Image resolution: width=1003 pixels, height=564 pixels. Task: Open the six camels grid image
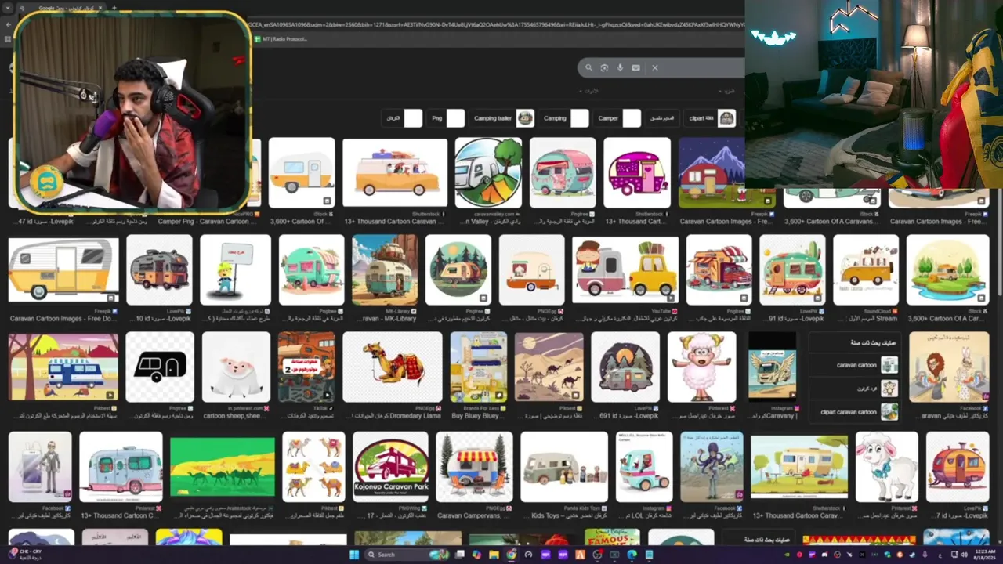313,467
